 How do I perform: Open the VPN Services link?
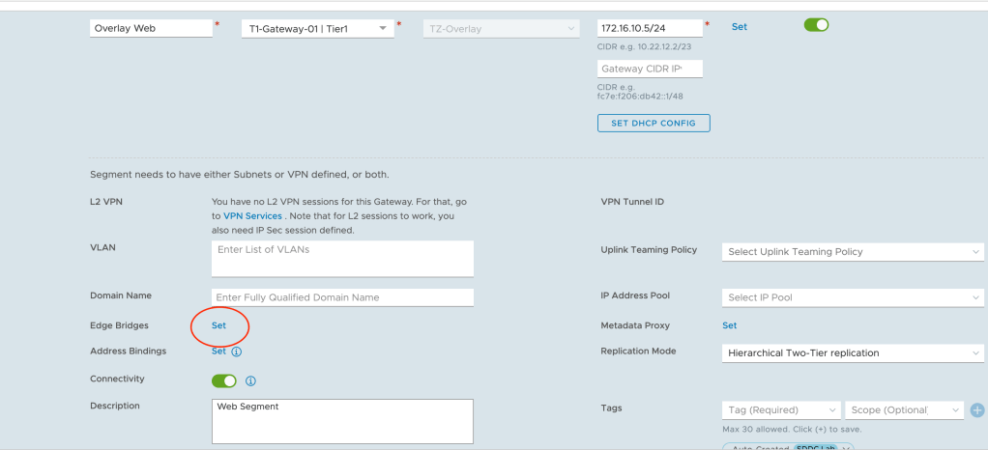[252, 216]
